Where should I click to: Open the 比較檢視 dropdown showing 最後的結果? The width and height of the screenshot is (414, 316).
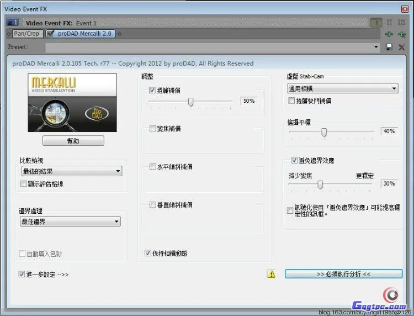[x=72, y=171]
